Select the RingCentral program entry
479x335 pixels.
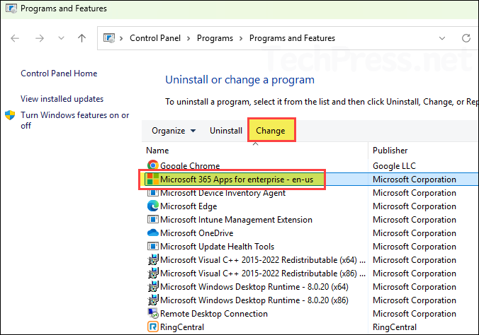click(x=182, y=327)
